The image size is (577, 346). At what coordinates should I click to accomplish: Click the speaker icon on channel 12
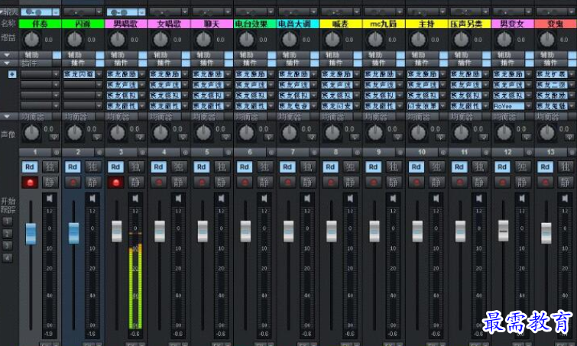point(522,199)
